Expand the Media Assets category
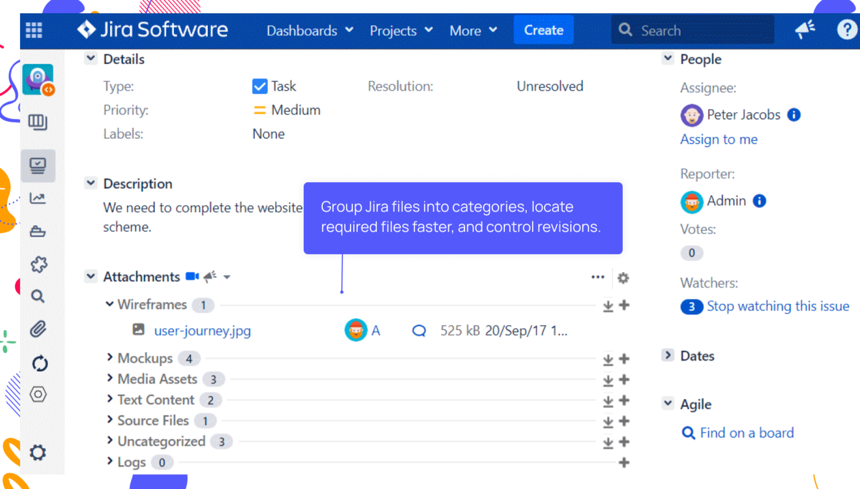The height and width of the screenshot is (489, 860). coord(110,378)
